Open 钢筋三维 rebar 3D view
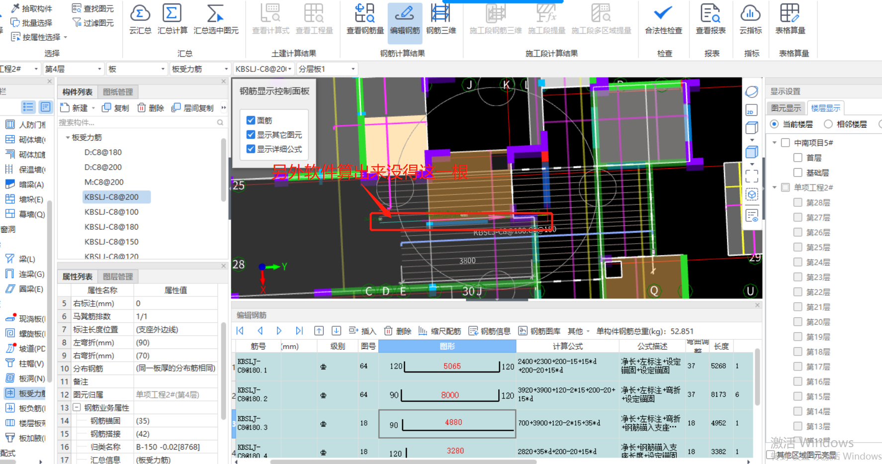882x464 pixels. click(441, 19)
